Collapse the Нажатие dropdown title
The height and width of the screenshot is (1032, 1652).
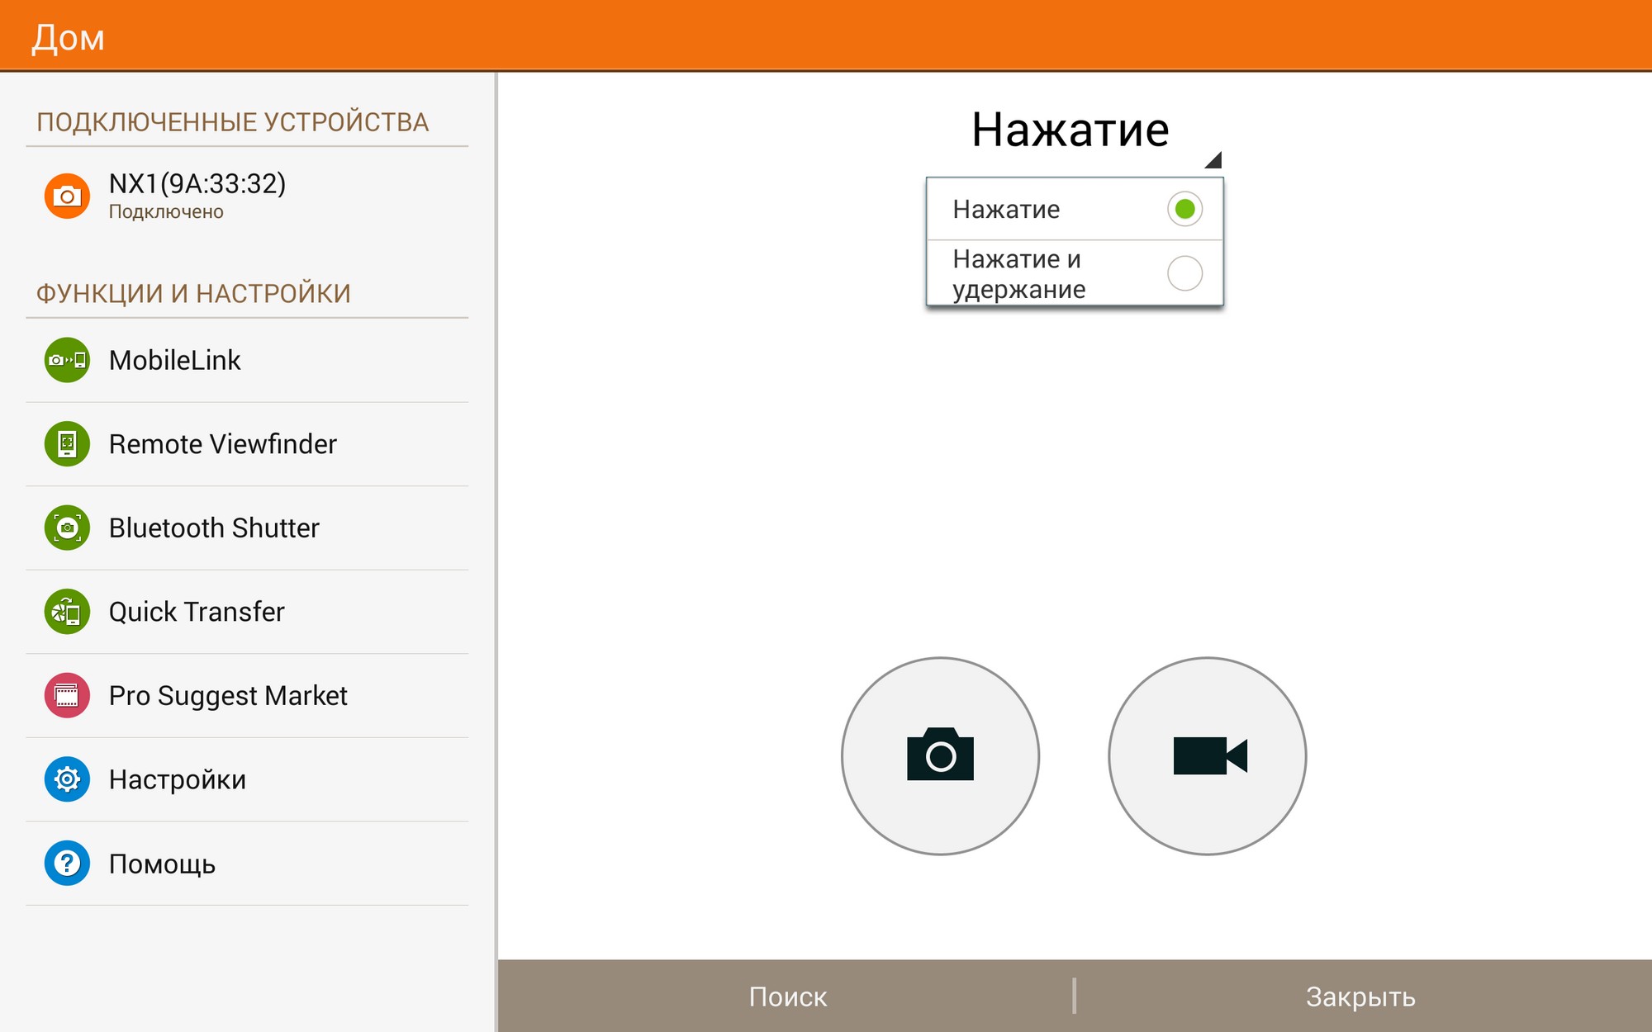coord(1070,130)
